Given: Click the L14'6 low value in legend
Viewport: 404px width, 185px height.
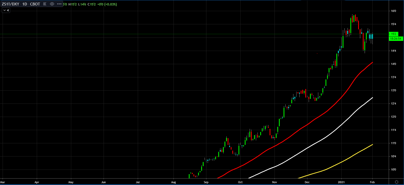Looking at the screenshot, I should 83,4.
